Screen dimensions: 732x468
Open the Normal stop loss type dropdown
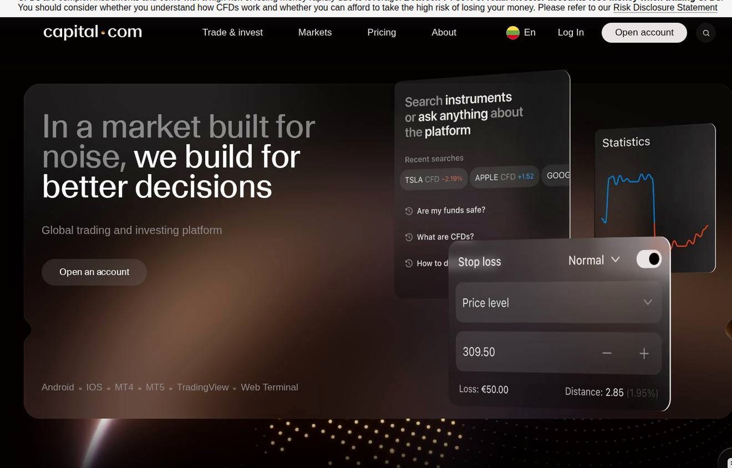[594, 260]
